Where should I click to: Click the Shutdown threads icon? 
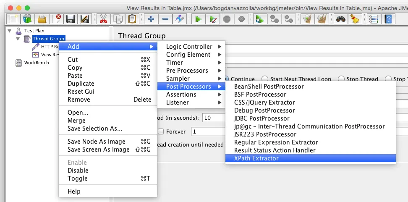pyautogui.click(x=241, y=19)
